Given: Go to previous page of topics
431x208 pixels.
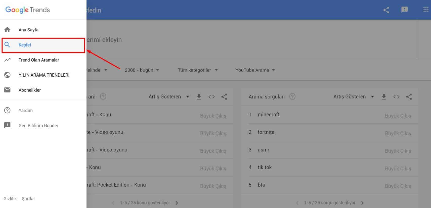Looking at the screenshot, I should click(x=113, y=203).
